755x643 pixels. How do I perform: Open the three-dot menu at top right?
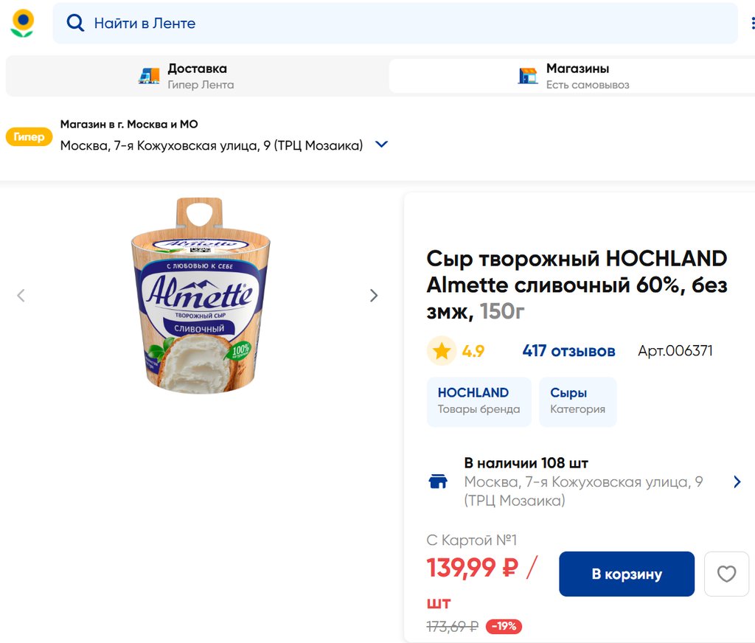(x=752, y=24)
